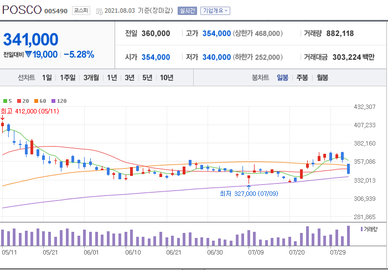The height and width of the screenshot is (270, 388).
Task: Click the -5.28% change rate
Action: [x=79, y=55]
